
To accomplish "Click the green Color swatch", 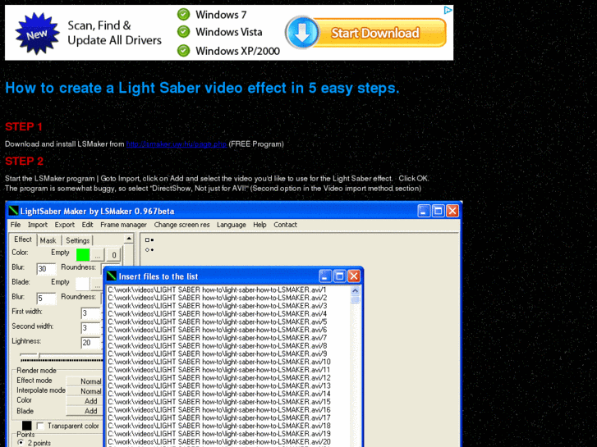I will [x=83, y=254].
